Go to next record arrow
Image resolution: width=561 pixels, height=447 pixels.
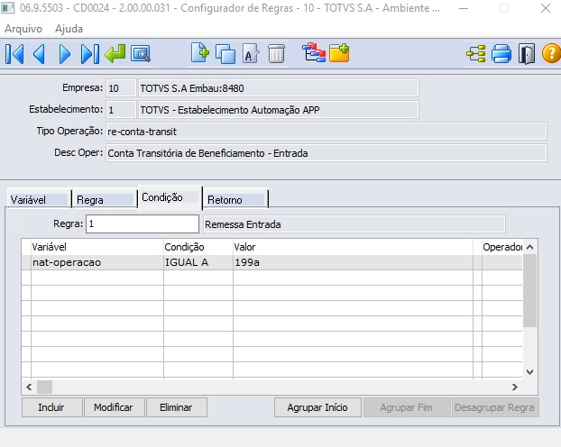pyautogui.click(x=64, y=54)
